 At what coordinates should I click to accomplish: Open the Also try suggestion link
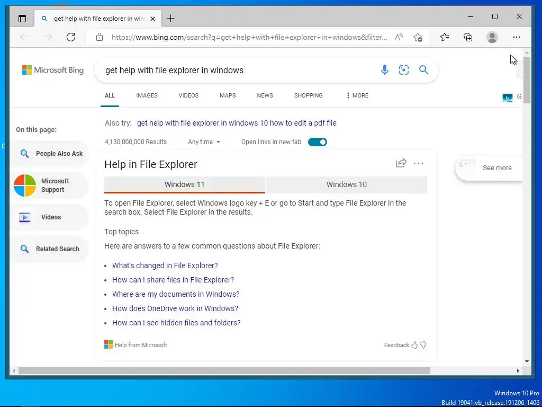coord(237,123)
